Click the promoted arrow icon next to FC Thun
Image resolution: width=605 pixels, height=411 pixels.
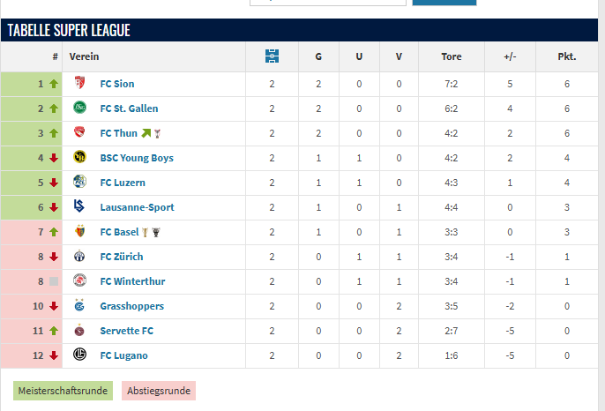pyautogui.click(x=146, y=133)
